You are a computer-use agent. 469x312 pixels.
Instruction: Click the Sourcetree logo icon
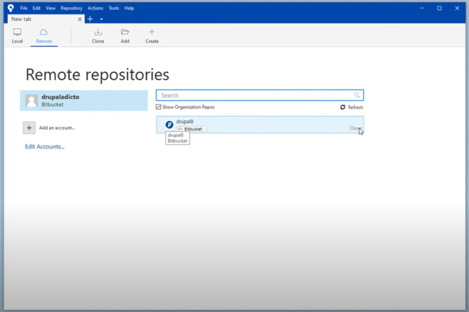[11, 8]
